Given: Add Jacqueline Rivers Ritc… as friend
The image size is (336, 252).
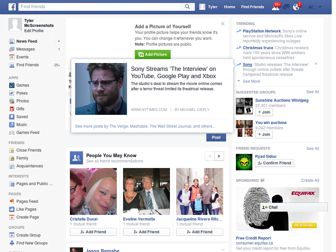Looking at the screenshot, I should pyautogui.click(x=199, y=232).
